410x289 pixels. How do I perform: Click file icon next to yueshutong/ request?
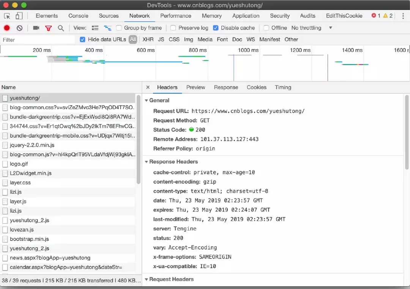tap(5, 98)
